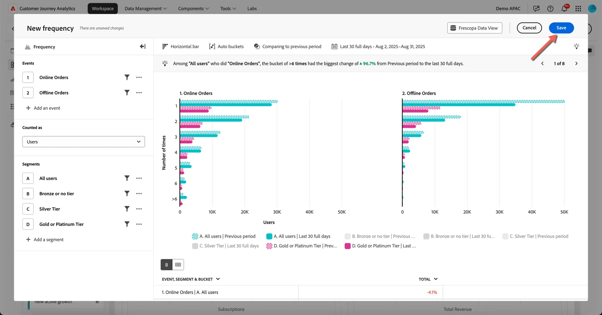The width and height of the screenshot is (602, 315).
Task: Go to the Workspace tab
Action: point(103,8)
